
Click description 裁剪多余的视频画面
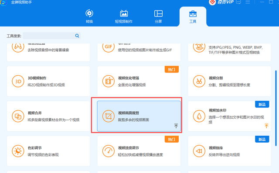133,120
